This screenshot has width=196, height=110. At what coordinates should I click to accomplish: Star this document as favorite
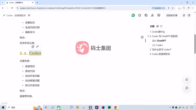click(x=140, y=15)
